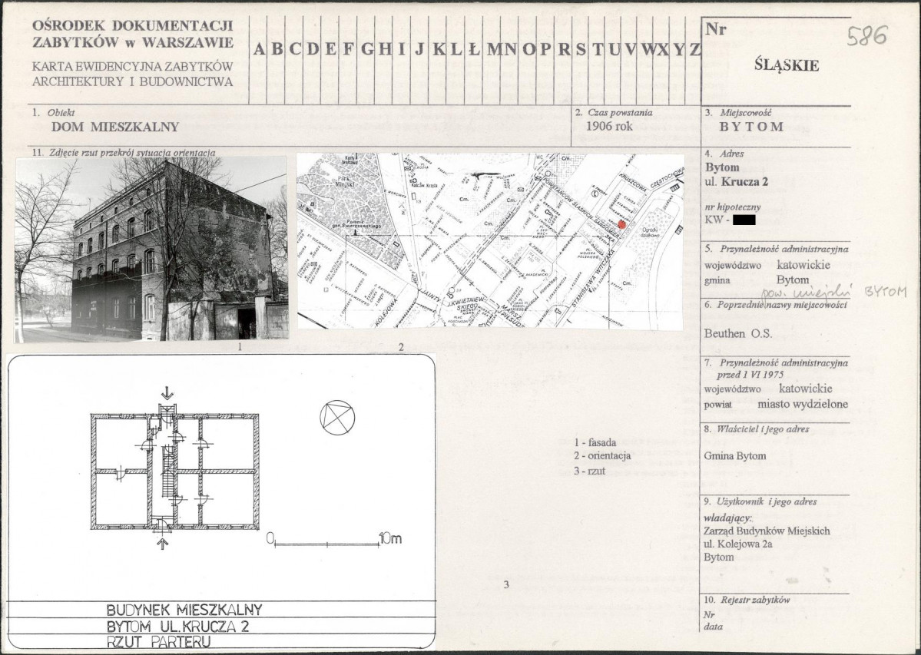Click the '8. Właściciel i jego adres' label
921x655 pixels.
point(757,429)
